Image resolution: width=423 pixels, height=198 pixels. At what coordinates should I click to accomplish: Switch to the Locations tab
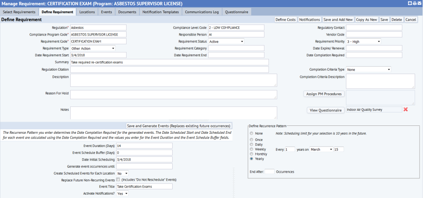87,12
